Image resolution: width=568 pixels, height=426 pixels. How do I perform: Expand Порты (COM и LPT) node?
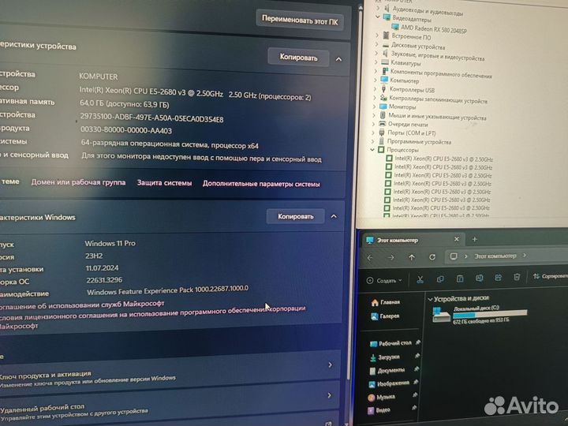[373, 133]
